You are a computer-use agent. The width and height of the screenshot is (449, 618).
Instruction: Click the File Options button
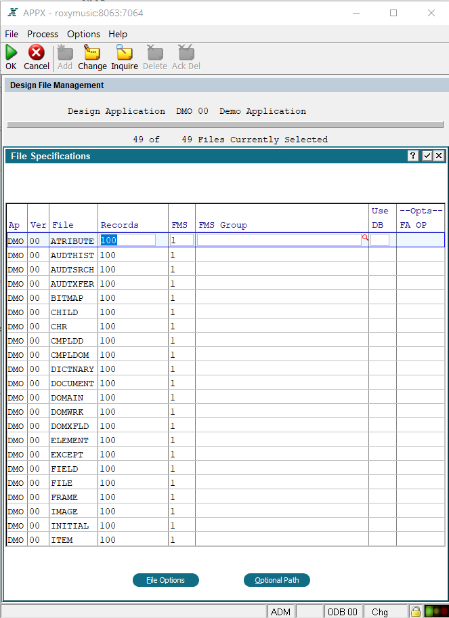(x=166, y=580)
